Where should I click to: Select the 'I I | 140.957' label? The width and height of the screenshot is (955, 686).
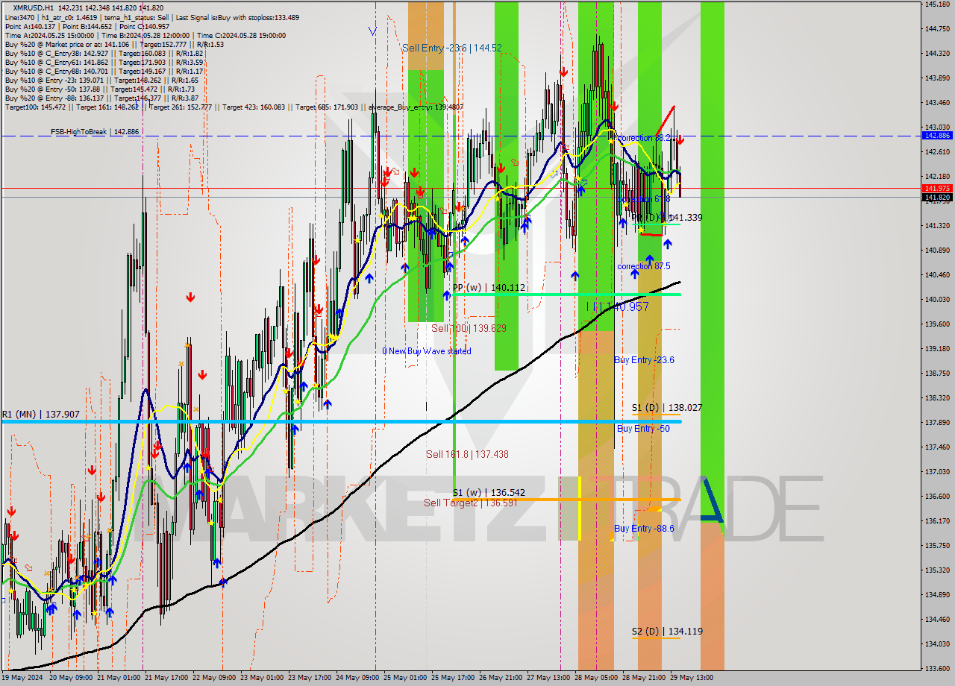tap(617, 306)
